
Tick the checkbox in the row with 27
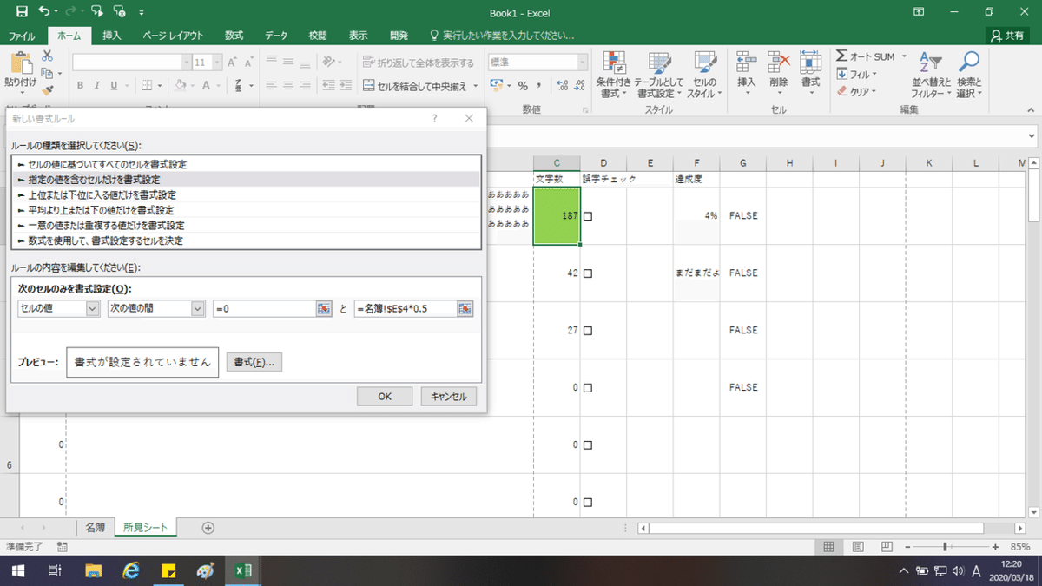coord(588,331)
